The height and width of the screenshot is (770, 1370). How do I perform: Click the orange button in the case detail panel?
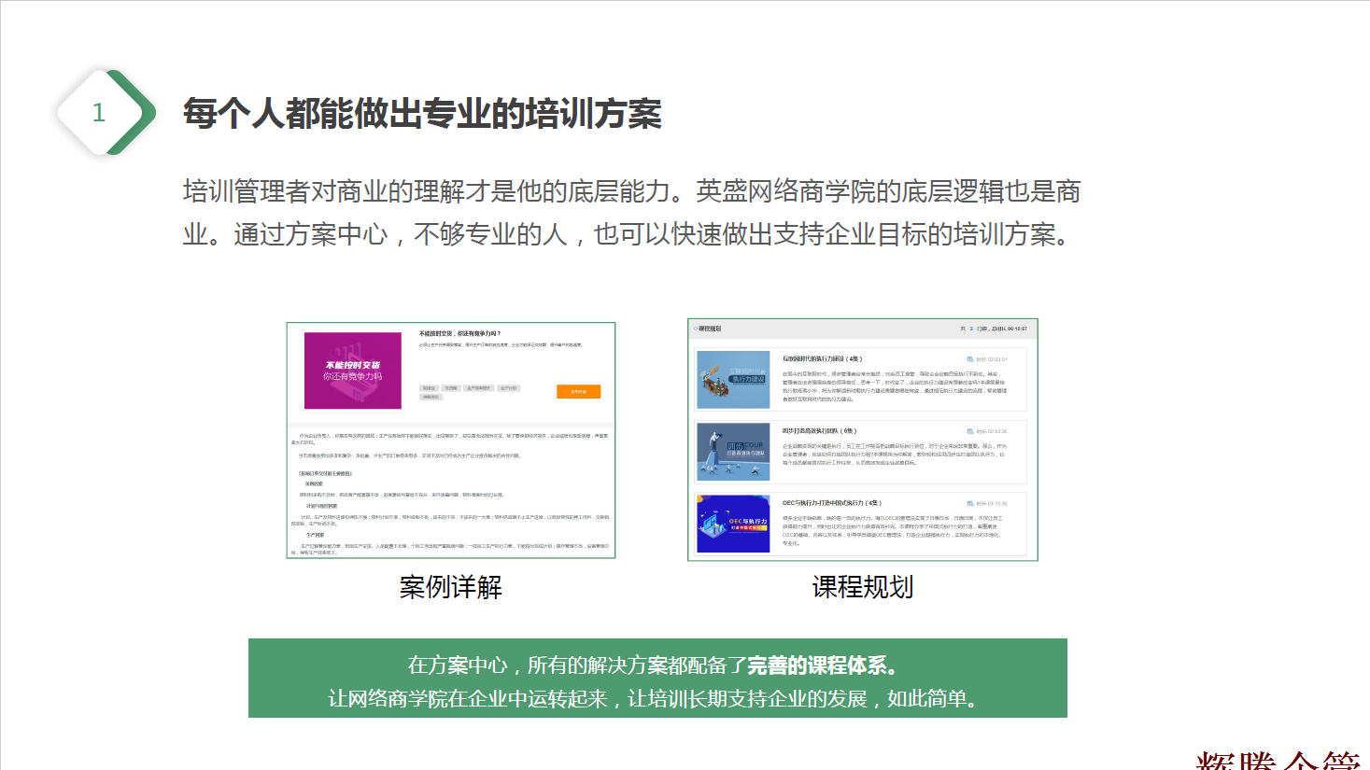point(578,392)
